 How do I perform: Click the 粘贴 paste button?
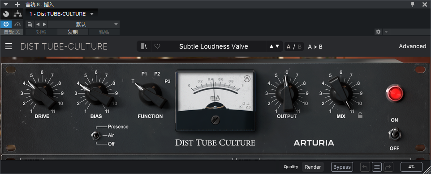[x=104, y=32]
